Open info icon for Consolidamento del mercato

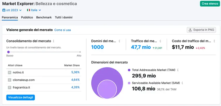click(53, 41)
